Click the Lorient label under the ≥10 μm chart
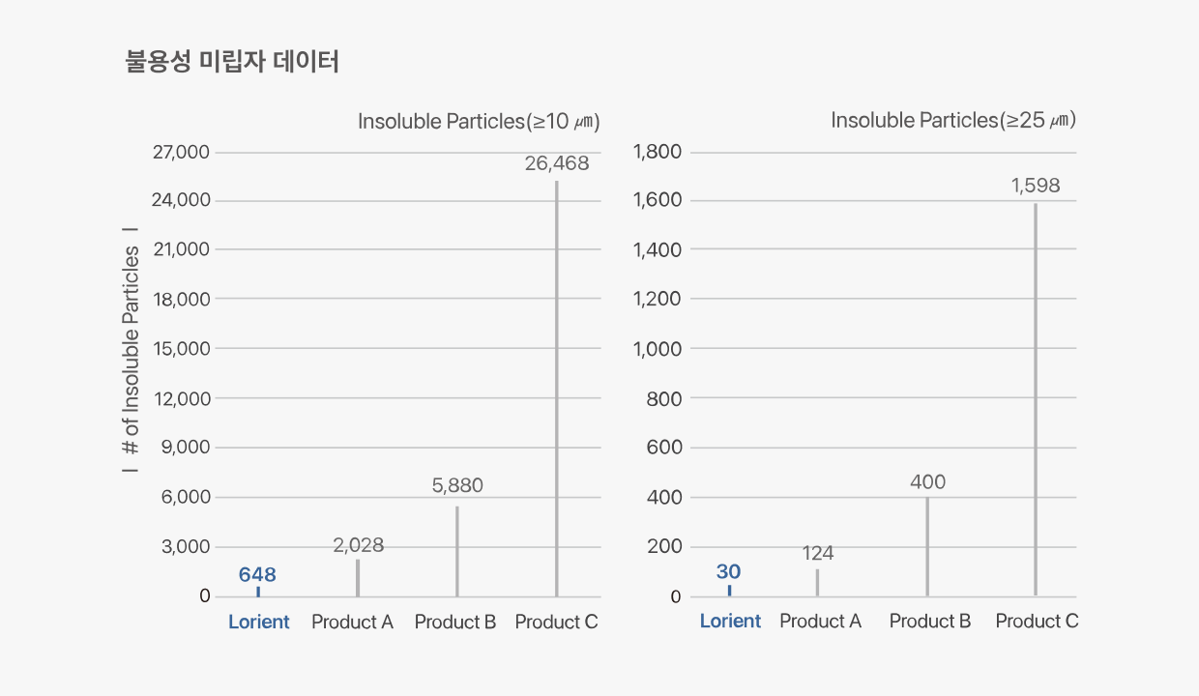Screen dimensions: 1199x696 click(258, 622)
